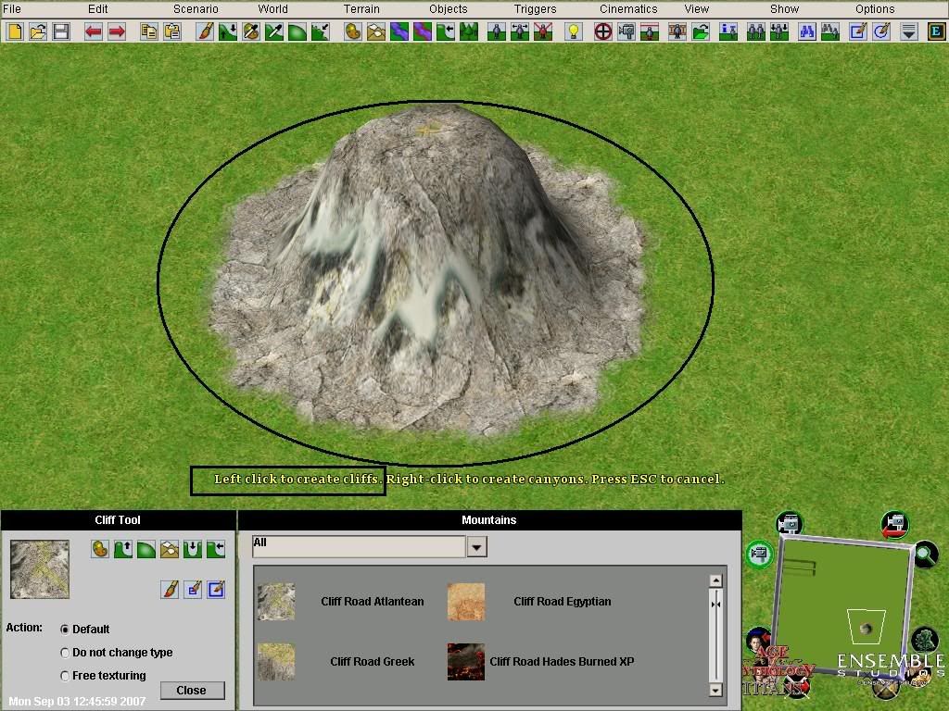
Task: Enable the Free texturing radio option
Action: click(x=65, y=676)
